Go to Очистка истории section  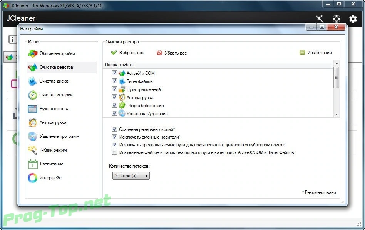[x=56, y=95]
